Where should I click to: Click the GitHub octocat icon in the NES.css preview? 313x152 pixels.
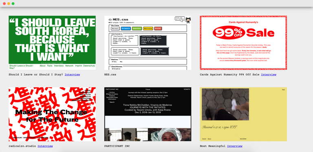pyautogui.click(x=188, y=20)
